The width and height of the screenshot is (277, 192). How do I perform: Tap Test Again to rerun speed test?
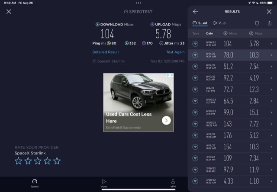[x=175, y=52]
